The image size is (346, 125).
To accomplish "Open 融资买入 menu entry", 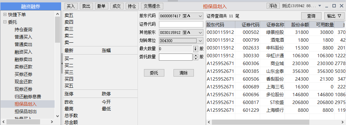I will (x=23, y=52).
